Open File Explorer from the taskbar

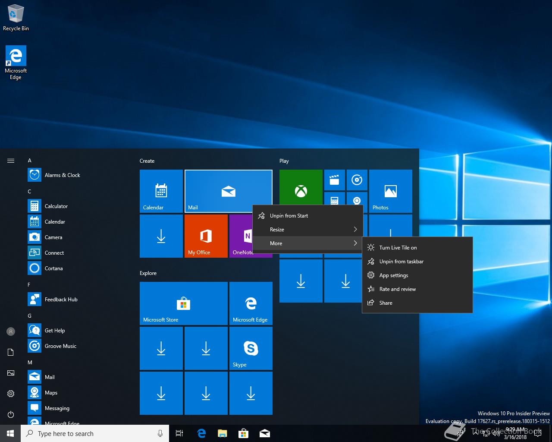pyautogui.click(x=223, y=433)
